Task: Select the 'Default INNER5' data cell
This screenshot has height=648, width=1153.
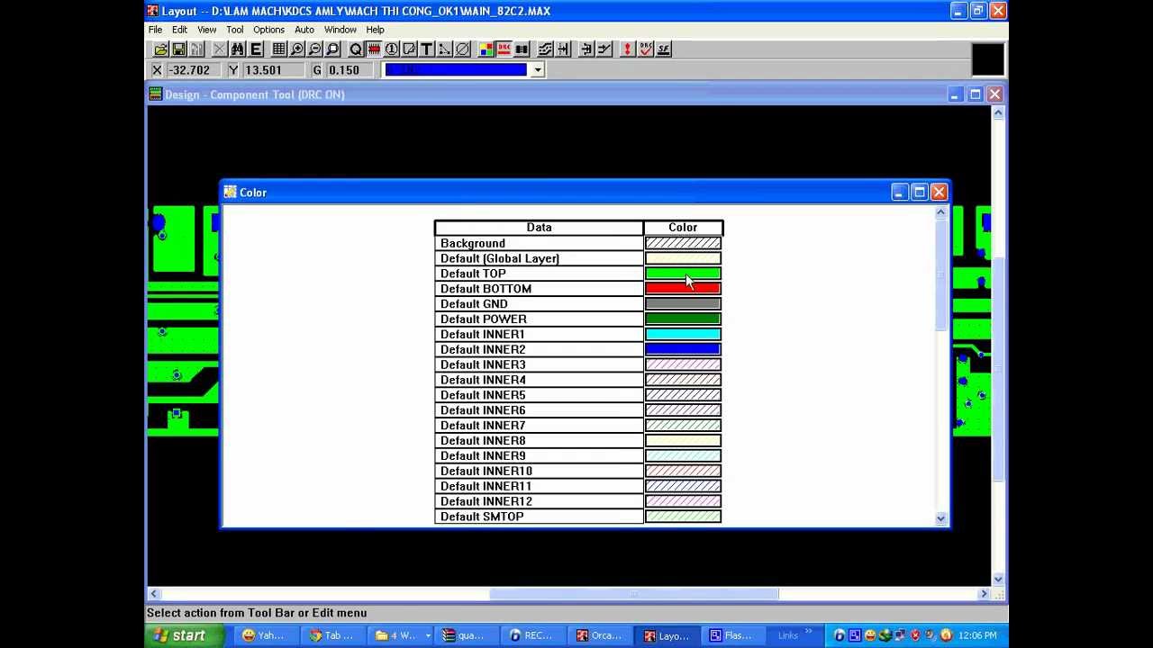Action: [539, 395]
